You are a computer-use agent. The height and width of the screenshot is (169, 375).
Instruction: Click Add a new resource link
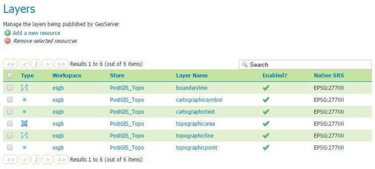[36, 33]
